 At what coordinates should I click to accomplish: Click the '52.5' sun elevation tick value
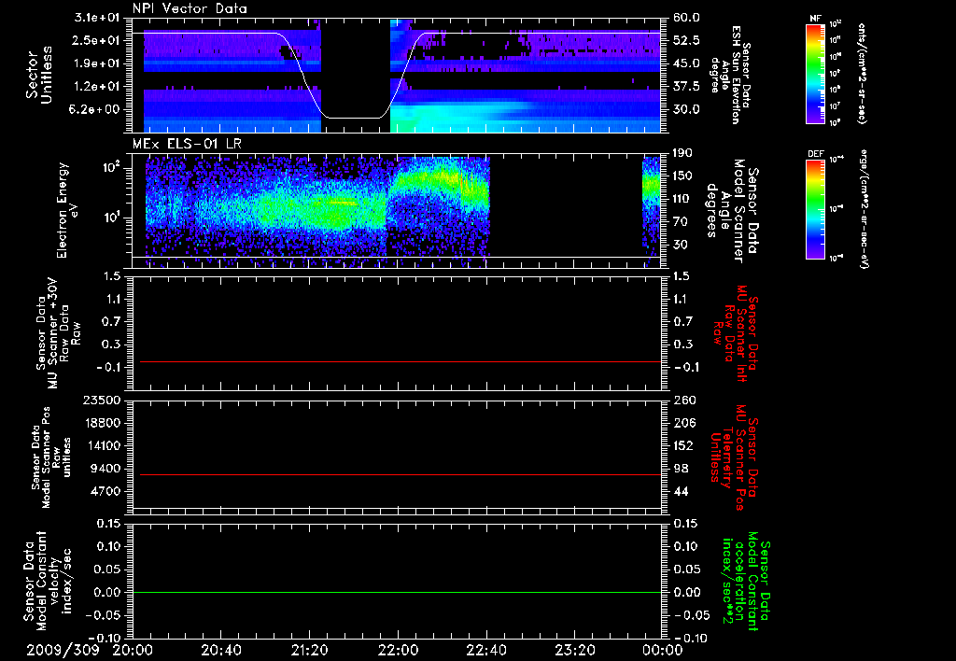pos(686,40)
